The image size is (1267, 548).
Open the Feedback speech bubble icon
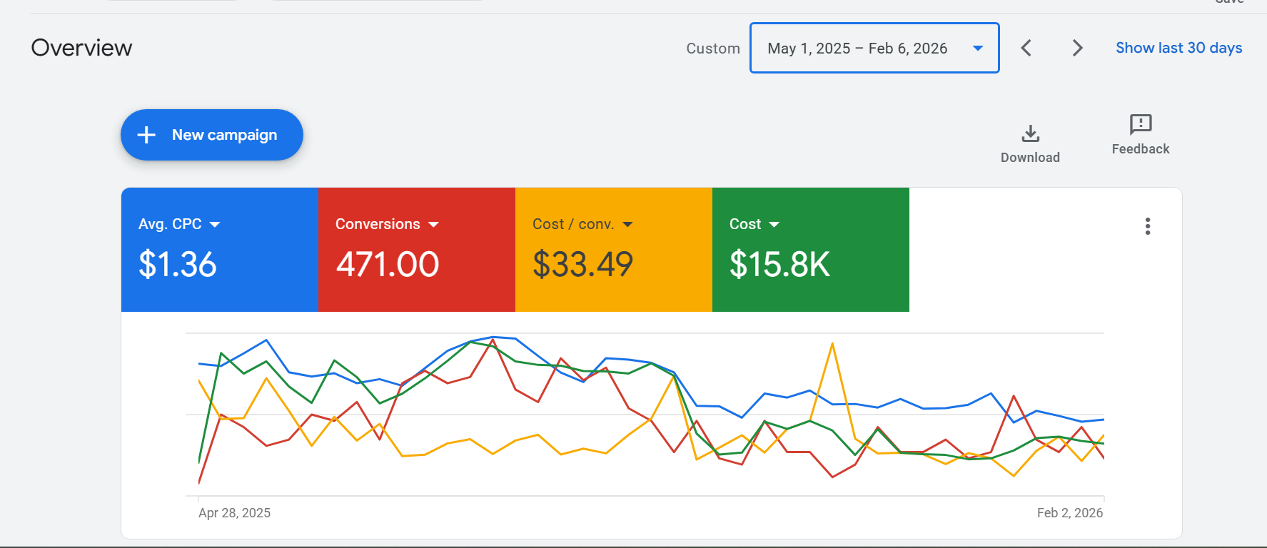coord(1140,124)
